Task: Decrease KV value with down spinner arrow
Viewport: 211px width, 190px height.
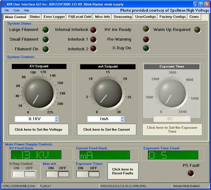Action: 56,120
